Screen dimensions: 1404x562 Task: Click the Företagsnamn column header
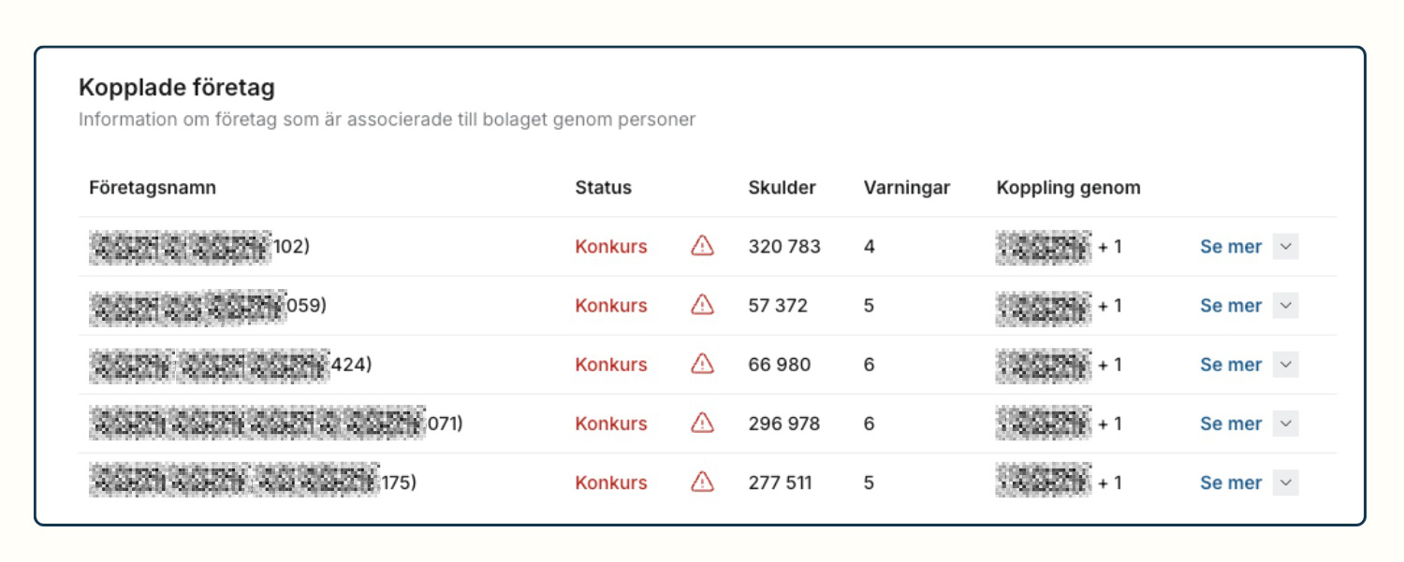(153, 187)
